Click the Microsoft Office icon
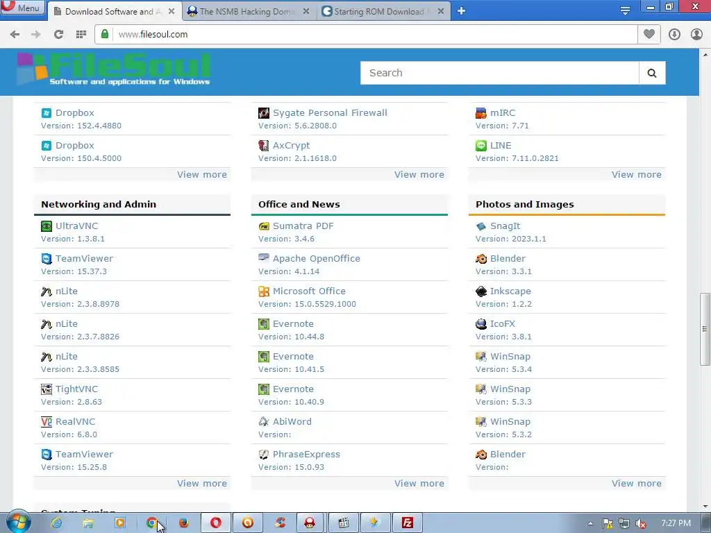This screenshot has width=711, height=533. tap(263, 291)
